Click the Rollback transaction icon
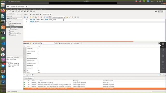Screen dimensions: 166x93 tap(47, 17)
